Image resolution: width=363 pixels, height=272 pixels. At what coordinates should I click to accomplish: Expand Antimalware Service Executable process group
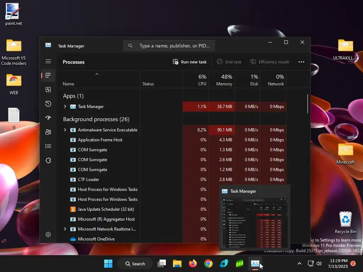click(x=65, y=130)
